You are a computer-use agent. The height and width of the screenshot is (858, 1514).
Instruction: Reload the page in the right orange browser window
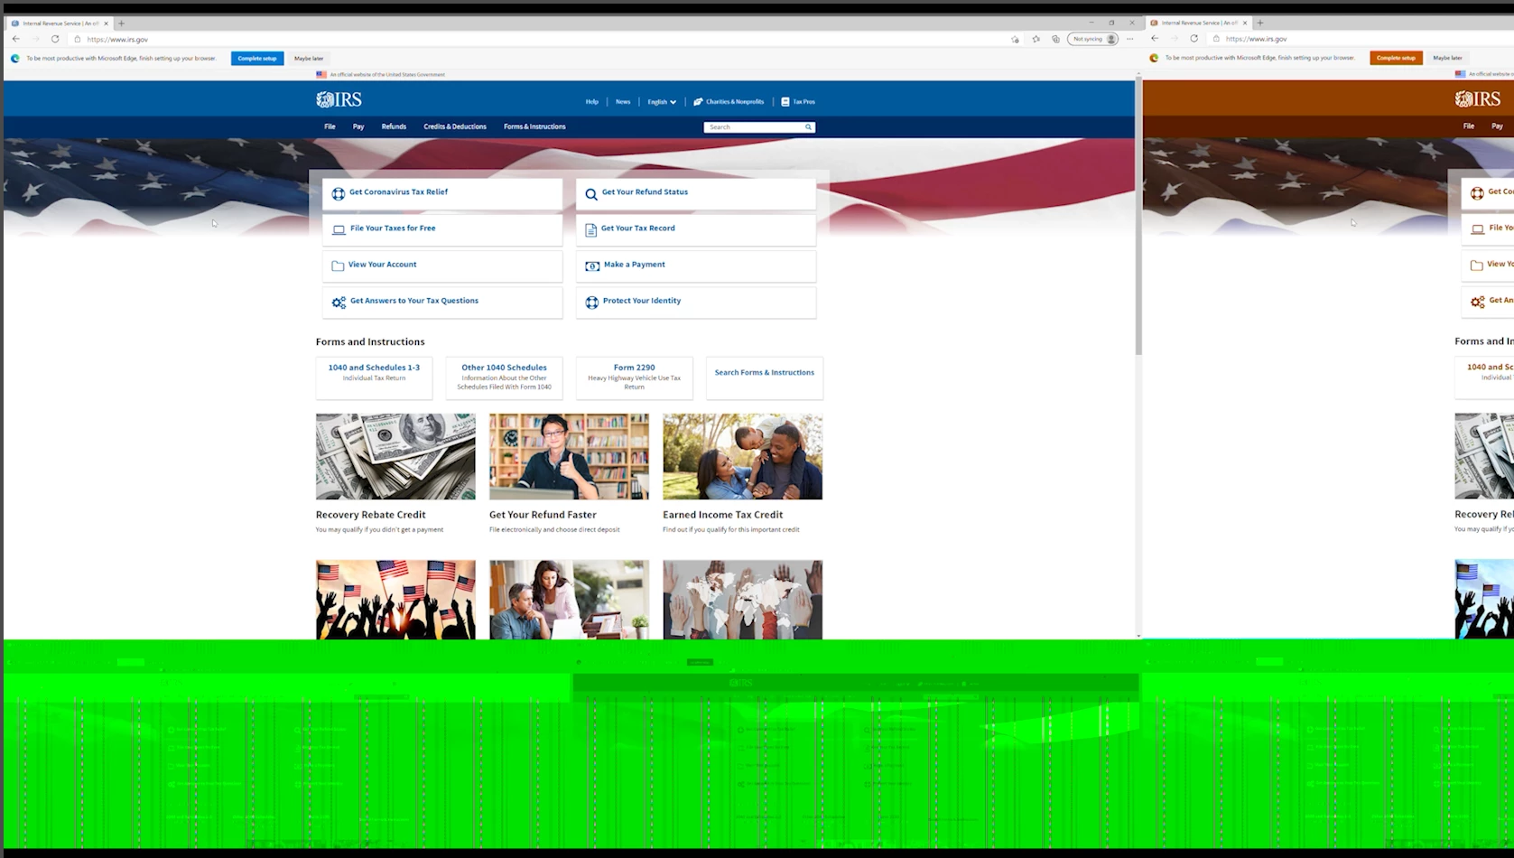(1194, 38)
